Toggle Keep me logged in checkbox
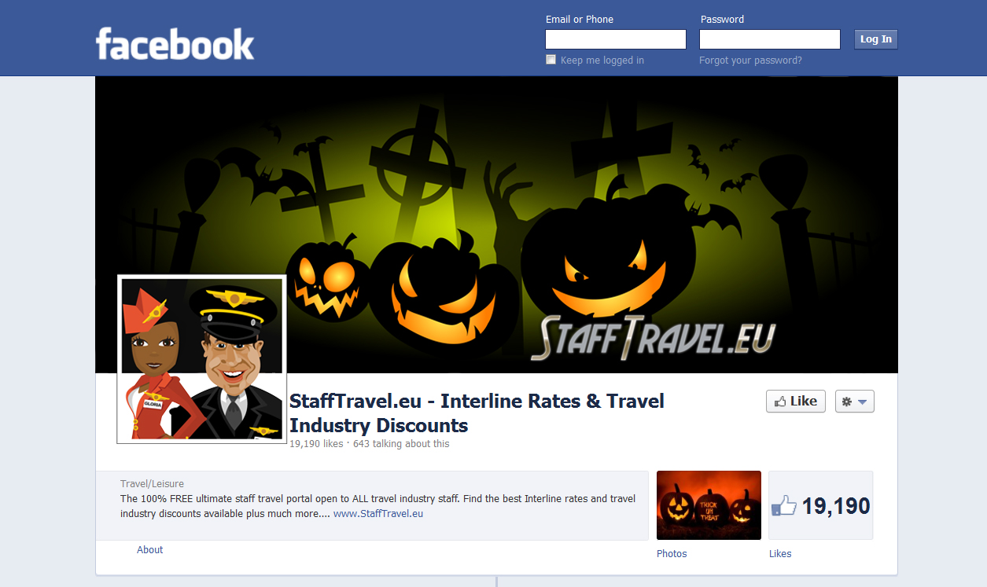The height and width of the screenshot is (587, 987). click(x=551, y=60)
